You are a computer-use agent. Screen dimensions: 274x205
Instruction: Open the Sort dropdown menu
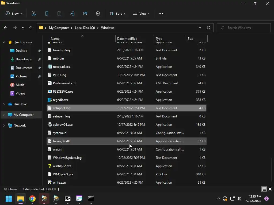tap(117, 13)
